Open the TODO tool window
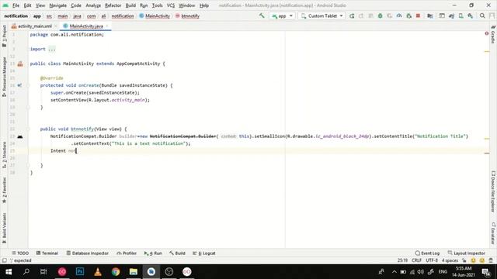The height and width of the screenshot is (279, 497). coord(20,253)
